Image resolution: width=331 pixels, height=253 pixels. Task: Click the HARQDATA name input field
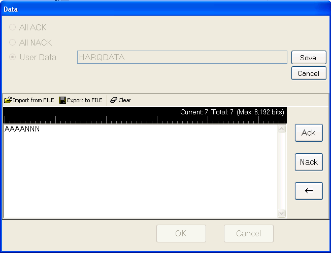182,57
